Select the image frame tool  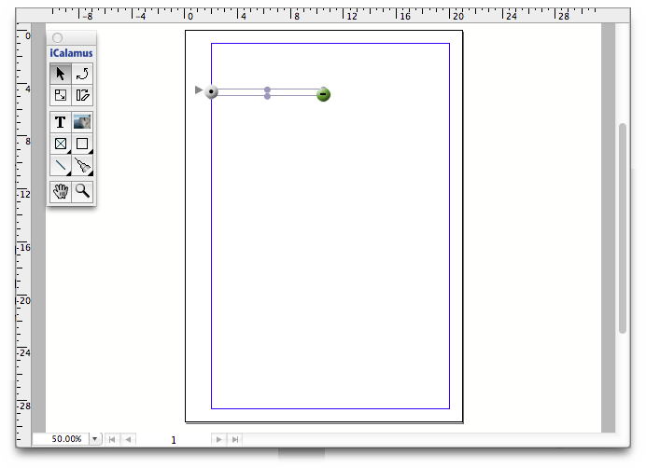82,122
